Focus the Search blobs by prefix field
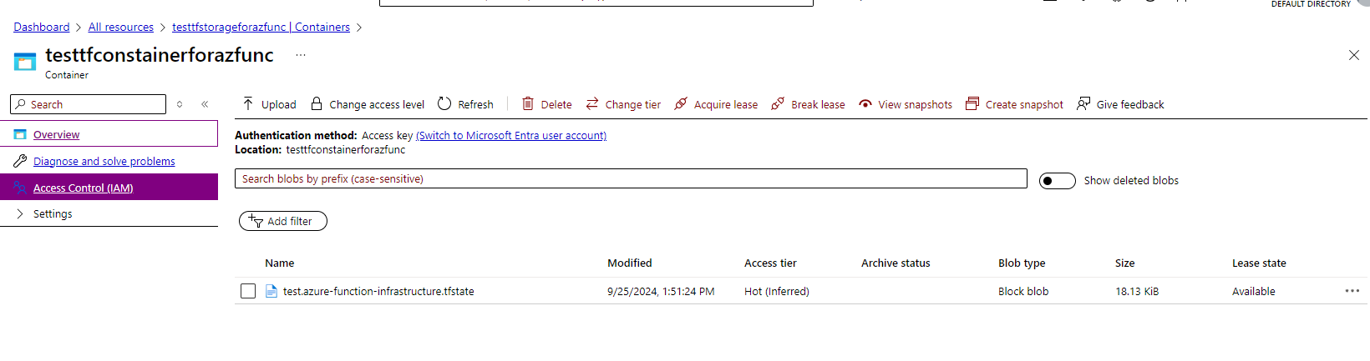 click(x=631, y=178)
